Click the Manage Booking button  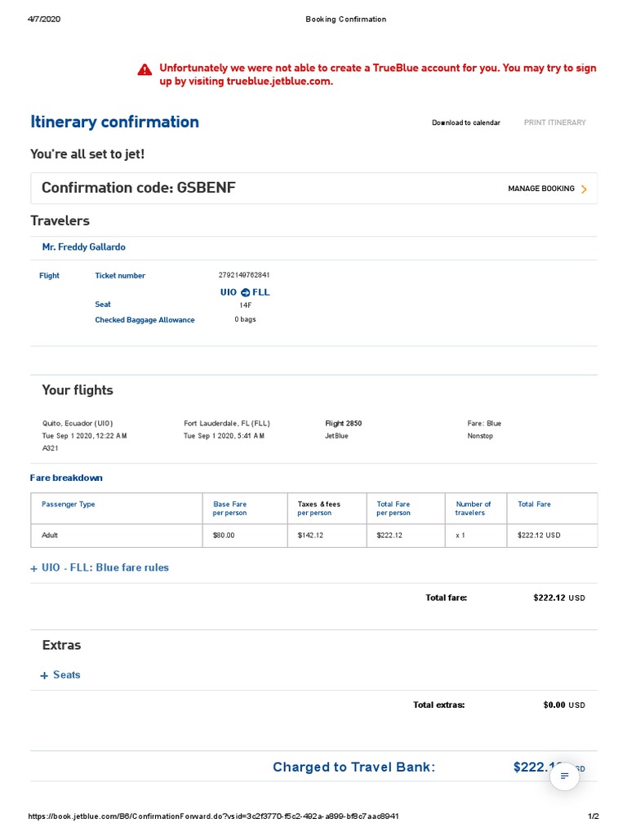click(x=541, y=189)
